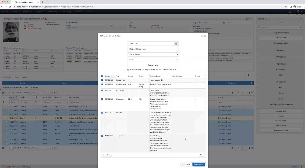
Task: Uncheck the Medikament row checkbox
Action: coord(102,84)
